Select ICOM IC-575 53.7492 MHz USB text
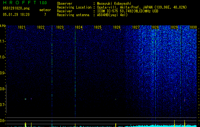The height and width of the screenshot is (127, 200). click(128, 11)
